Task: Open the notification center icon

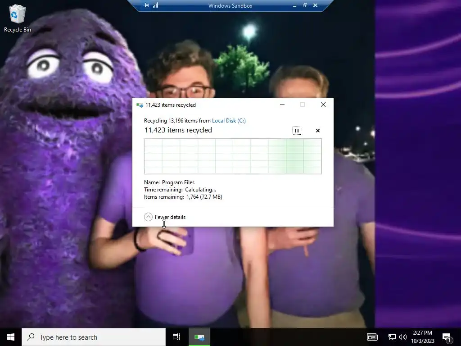Action: 447,337
